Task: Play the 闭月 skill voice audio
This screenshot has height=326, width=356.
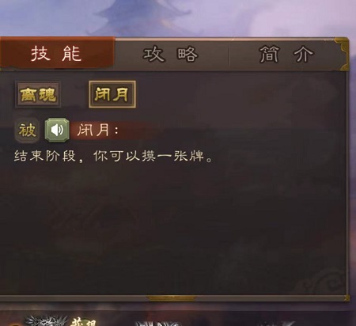Action: click(57, 130)
